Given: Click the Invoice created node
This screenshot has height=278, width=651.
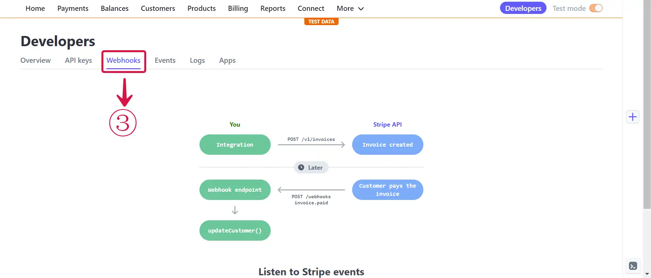Looking at the screenshot, I should (388, 145).
